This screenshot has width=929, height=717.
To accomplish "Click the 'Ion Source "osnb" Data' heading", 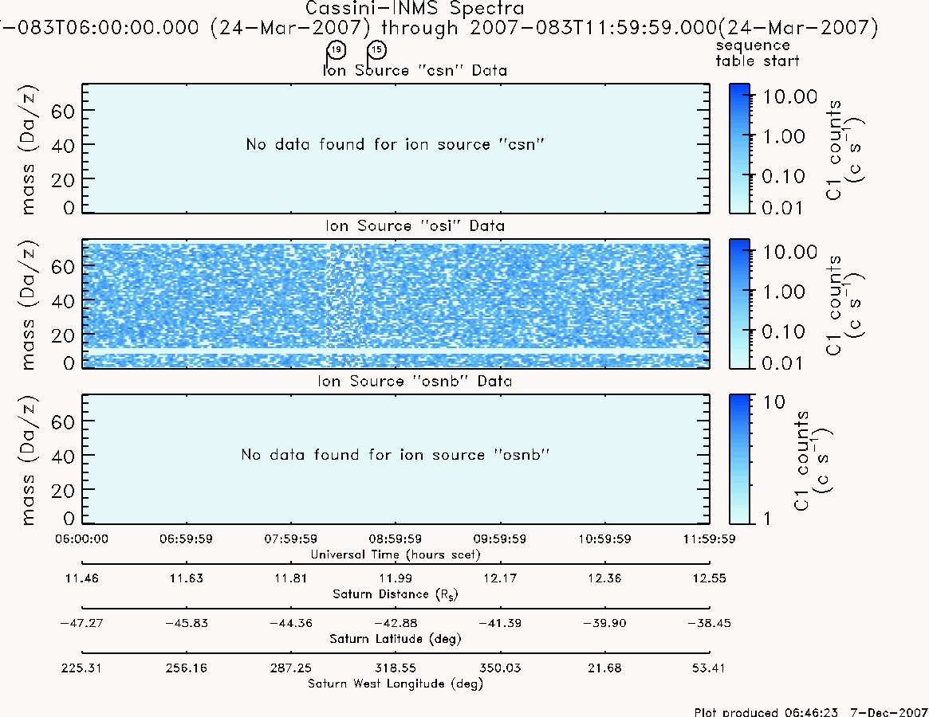I will [x=415, y=382].
